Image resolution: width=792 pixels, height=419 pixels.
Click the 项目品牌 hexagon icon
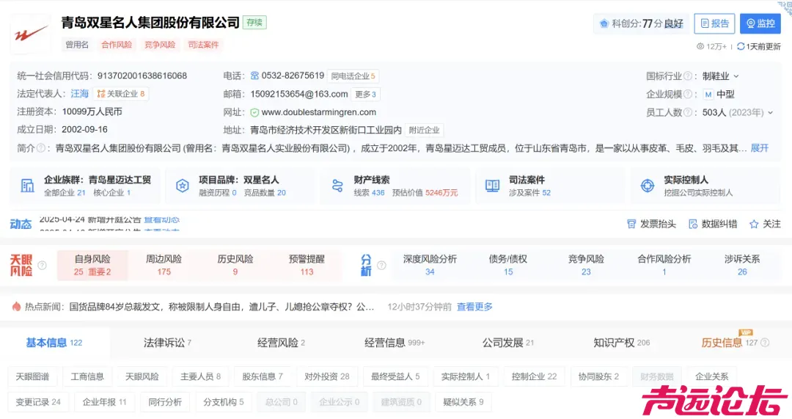tap(183, 186)
